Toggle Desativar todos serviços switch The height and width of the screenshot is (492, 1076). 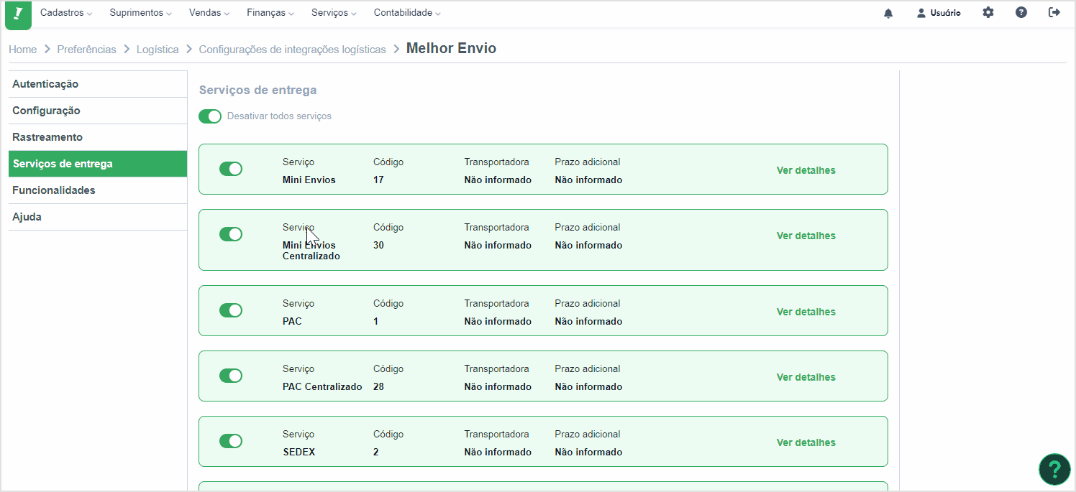pyautogui.click(x=210, y=116)
